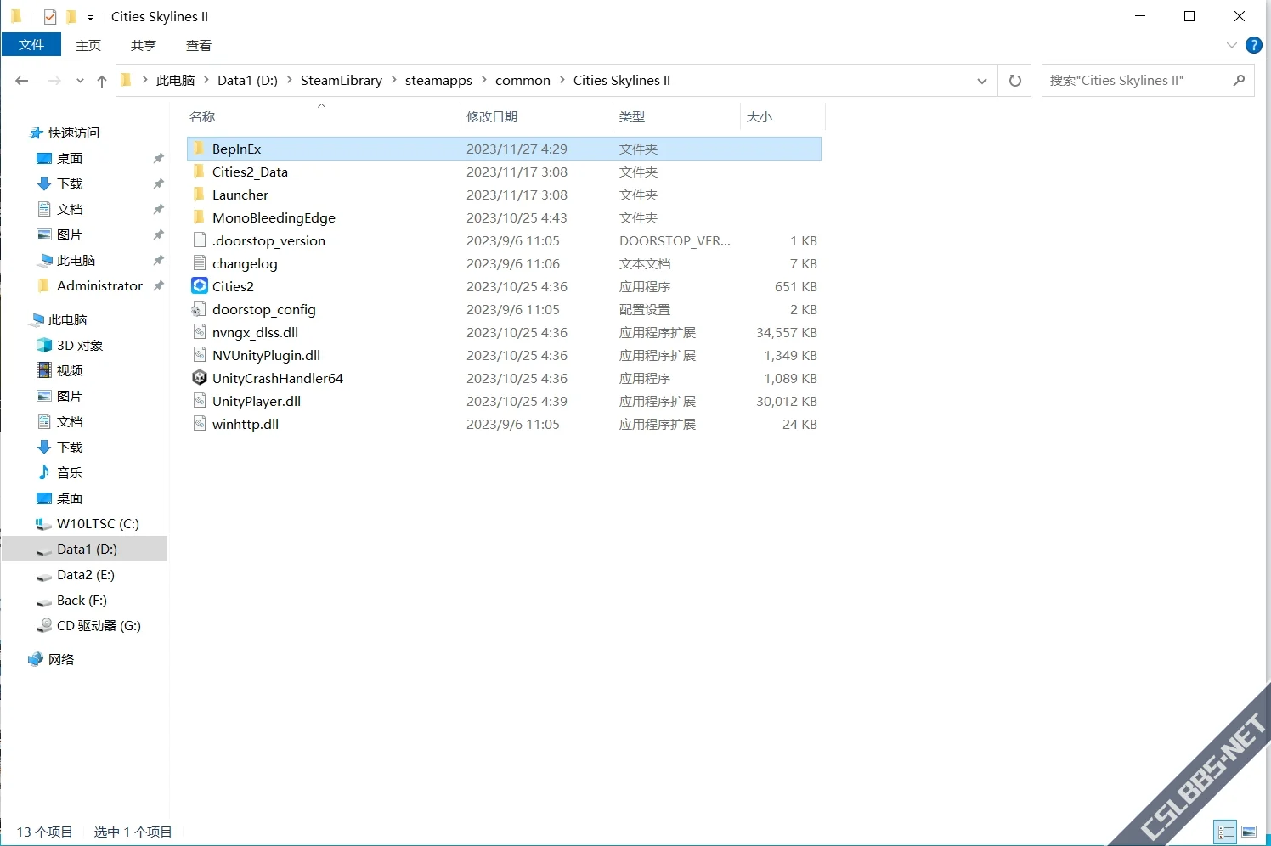Select the NVUnityPlugin.dll file
The image size is (1271, 846).
[266, 355]
